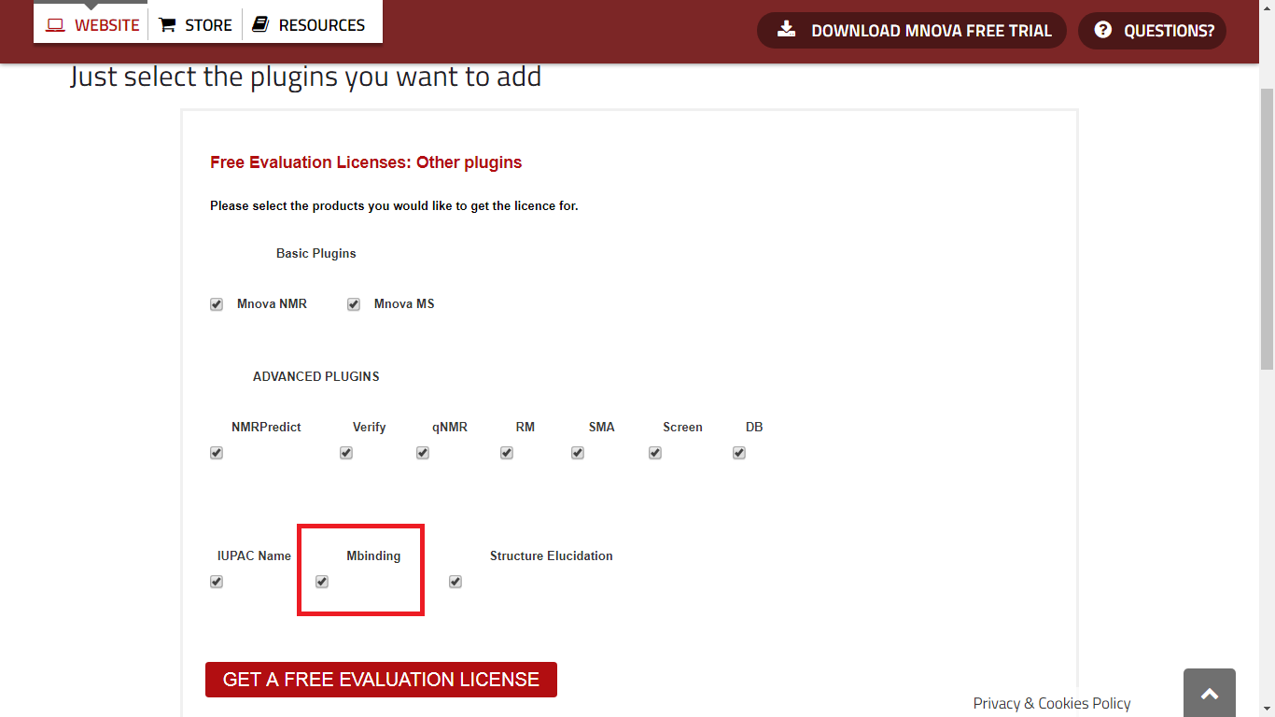This screenshot has width=1275, height=717.
Task: Toggle the SMA plugin checkbox
Action: pyautogui.click(x=578, y=453)
